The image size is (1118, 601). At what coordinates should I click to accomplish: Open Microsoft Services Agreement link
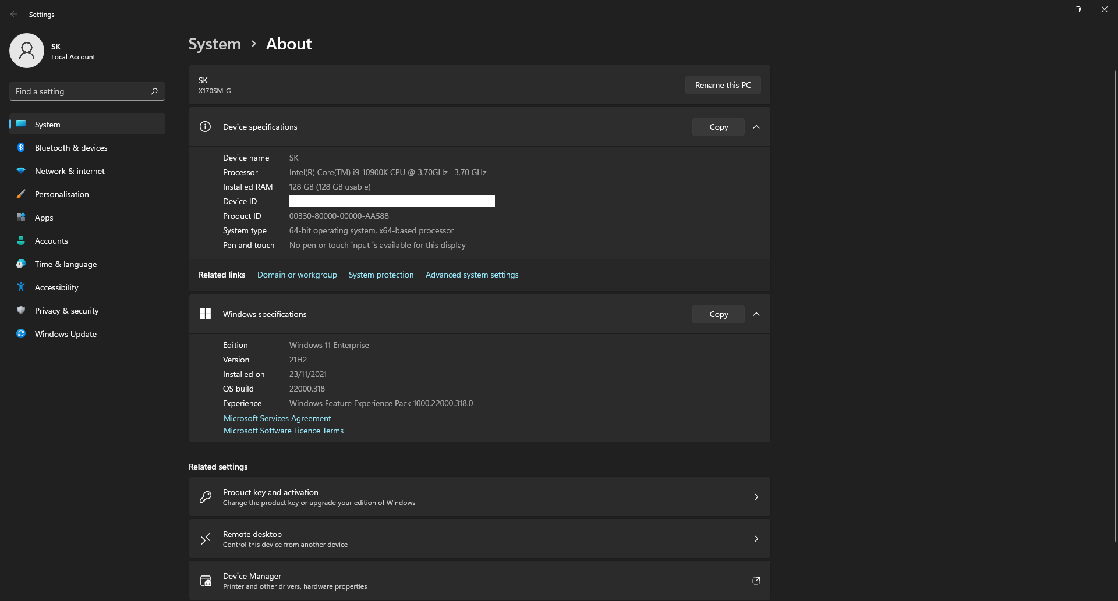(x=277, y=418)
